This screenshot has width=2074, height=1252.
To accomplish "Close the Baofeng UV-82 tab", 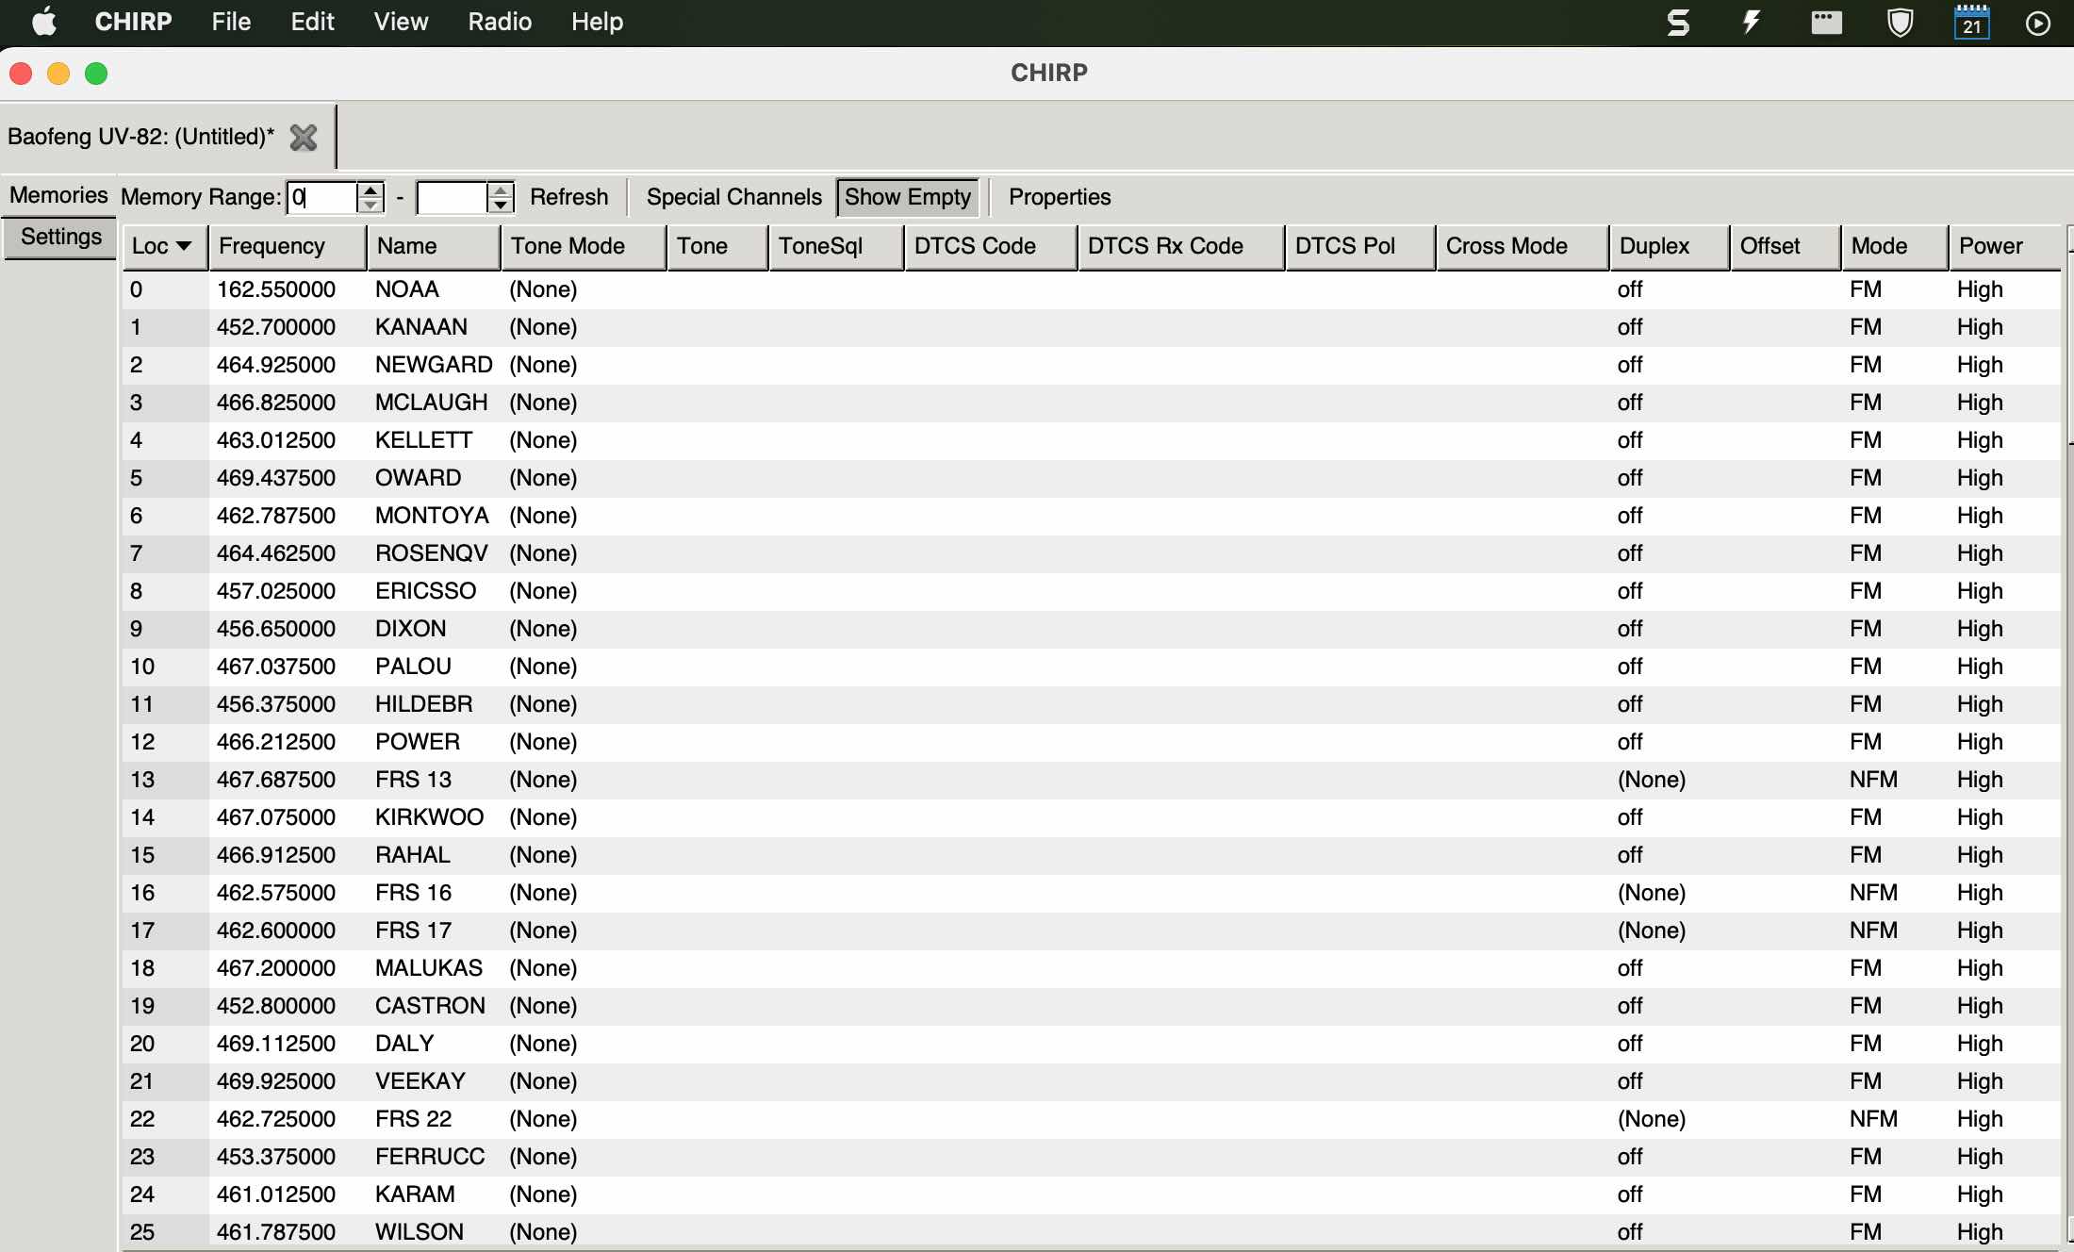I will pos(304,138).
